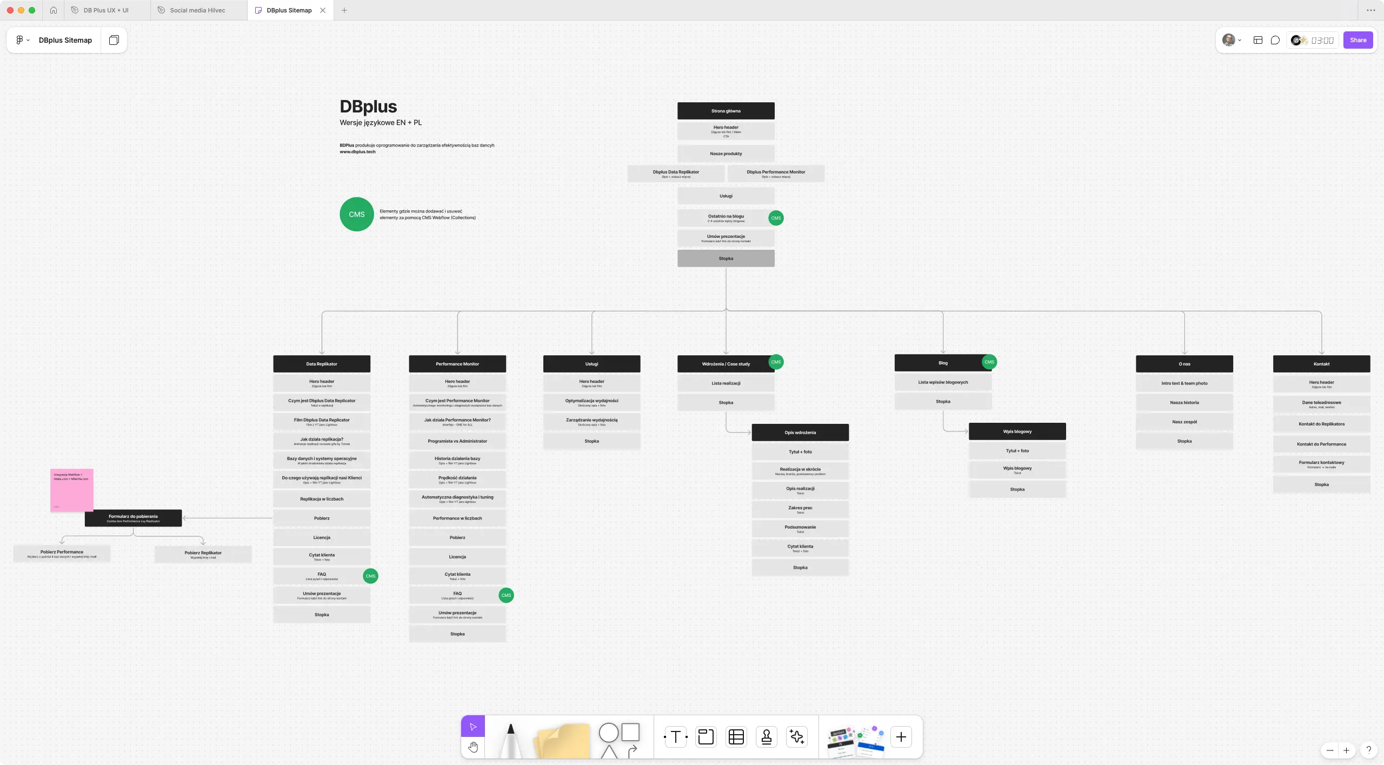The height and width of the screenshot is (765, 1384).
Task: Select the Data Replikator header box
Action: (322, 364)
